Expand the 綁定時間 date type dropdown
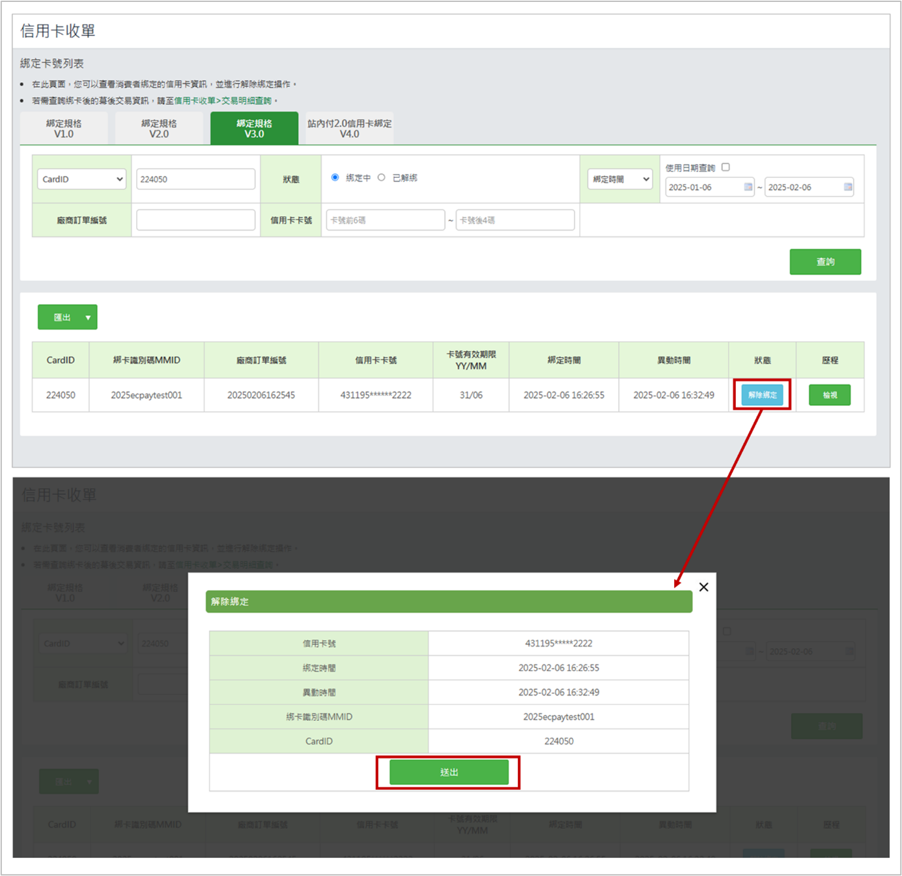This screenshot has height=876, width=902. 620,179
